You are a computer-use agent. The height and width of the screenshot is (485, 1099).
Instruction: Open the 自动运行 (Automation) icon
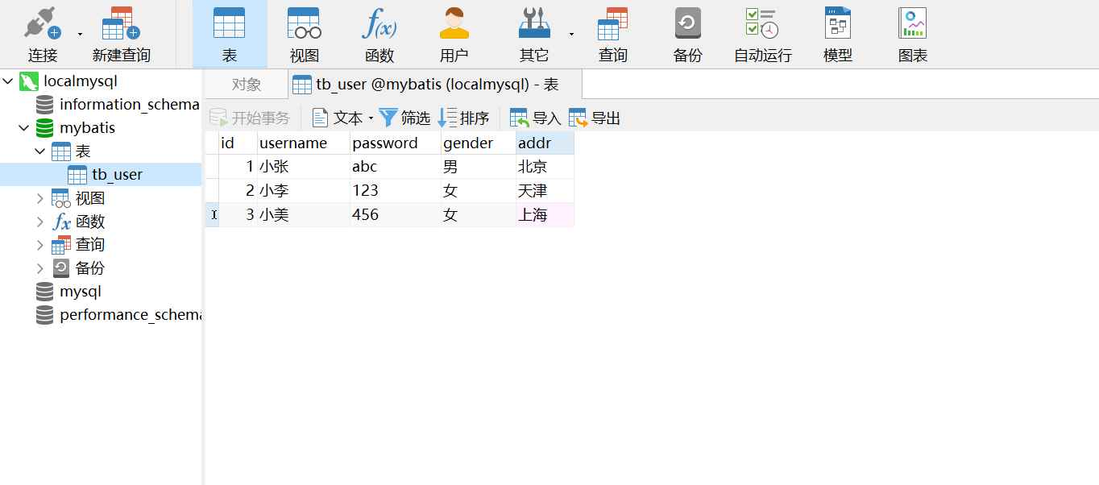point(761,34)
